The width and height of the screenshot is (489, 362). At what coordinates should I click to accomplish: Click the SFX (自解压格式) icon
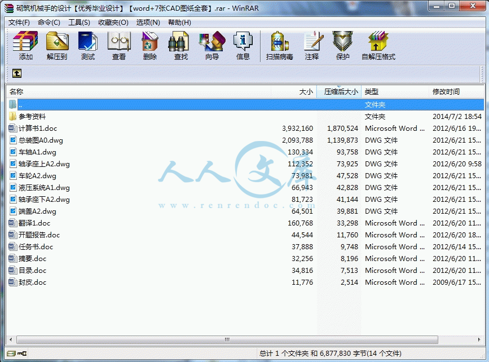click(x=378, y=41)
